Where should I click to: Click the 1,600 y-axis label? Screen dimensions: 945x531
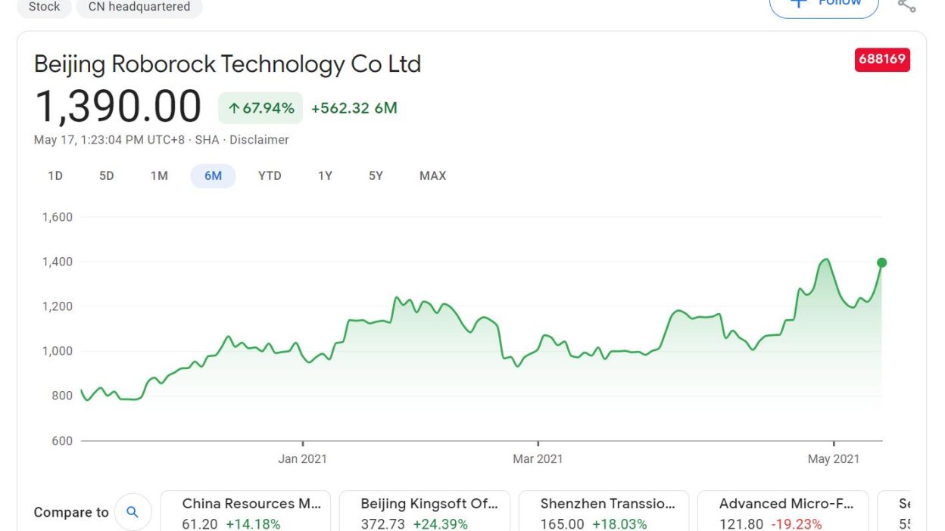point(58,217)
